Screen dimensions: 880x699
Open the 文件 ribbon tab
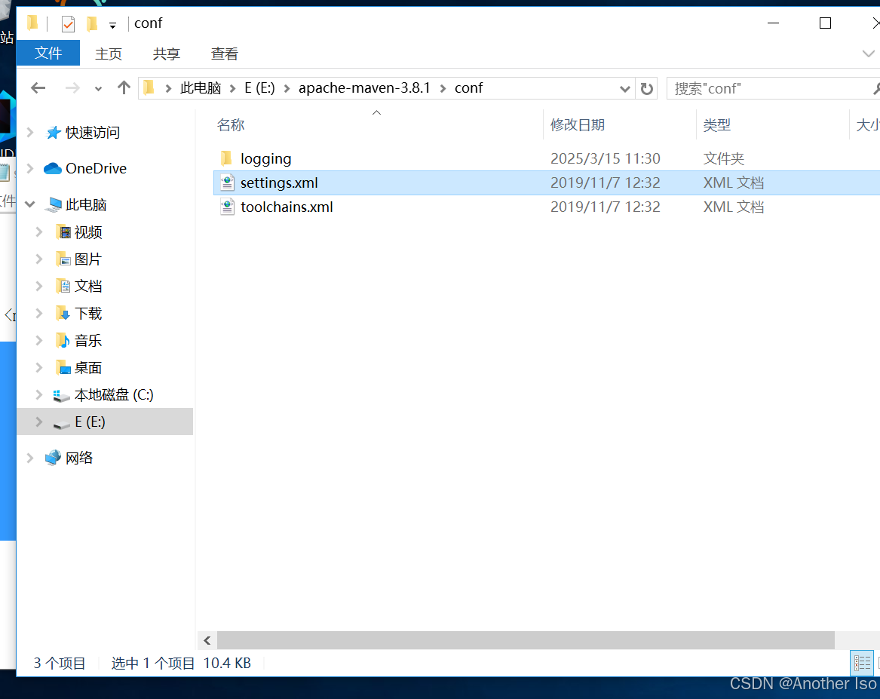48,54
